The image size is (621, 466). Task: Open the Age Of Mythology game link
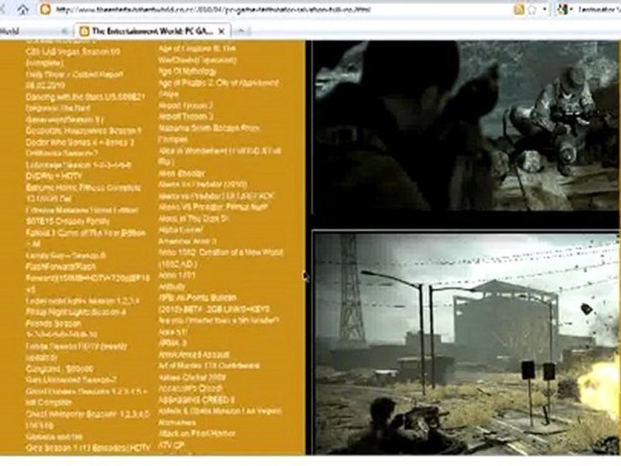tap(187, 71)
